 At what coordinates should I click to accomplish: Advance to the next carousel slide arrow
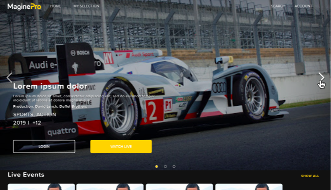321,77
